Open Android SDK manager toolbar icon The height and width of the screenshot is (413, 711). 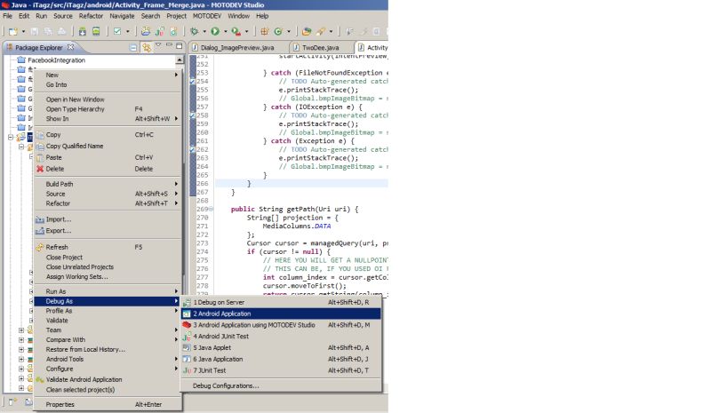[83, 32]
